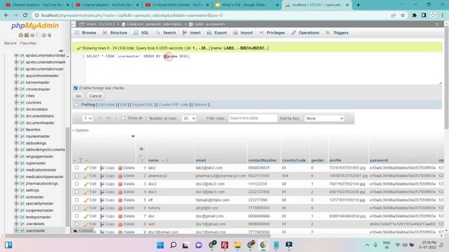Click the Edit pencil for row lab2

90,168
